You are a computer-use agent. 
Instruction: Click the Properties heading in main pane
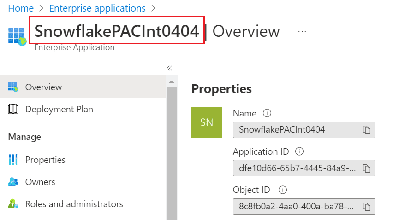coord(221,89)
